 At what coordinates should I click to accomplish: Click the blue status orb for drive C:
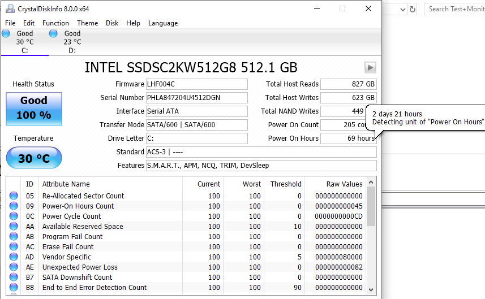point(6,33)
